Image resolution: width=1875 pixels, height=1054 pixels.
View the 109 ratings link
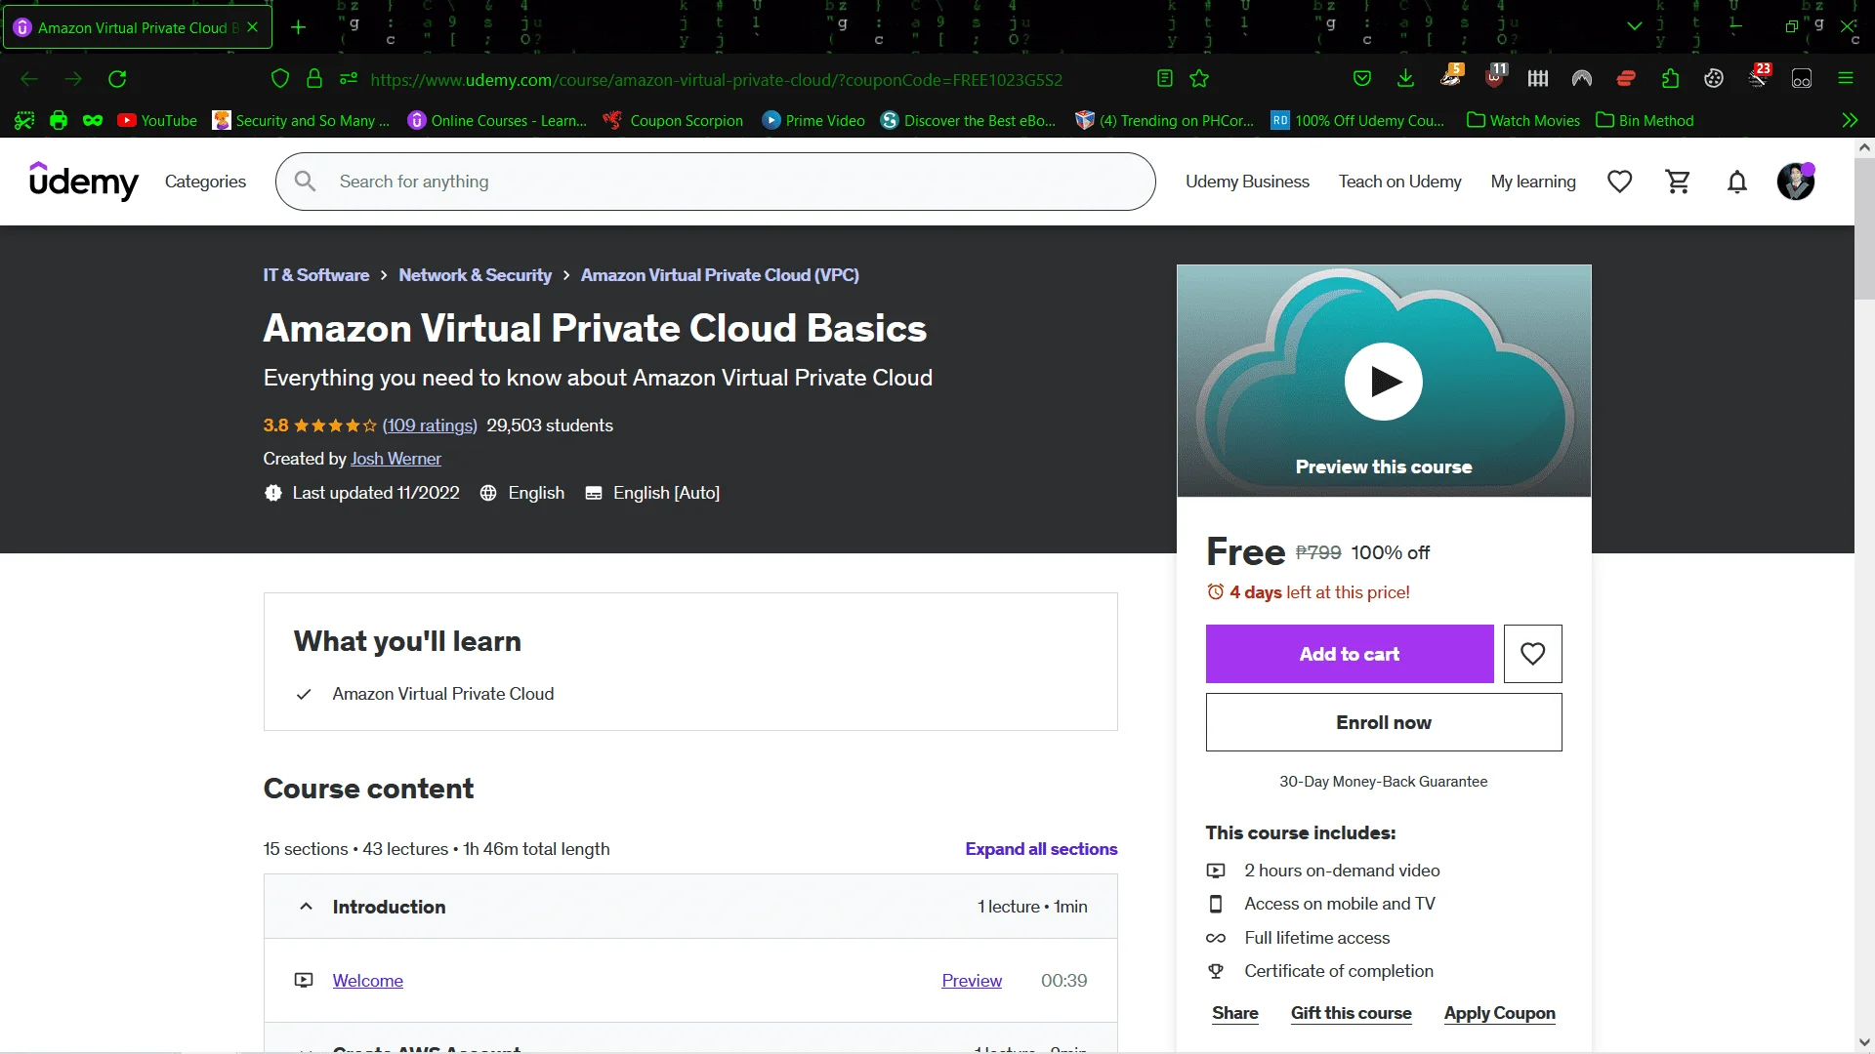(x=430, y=426)
